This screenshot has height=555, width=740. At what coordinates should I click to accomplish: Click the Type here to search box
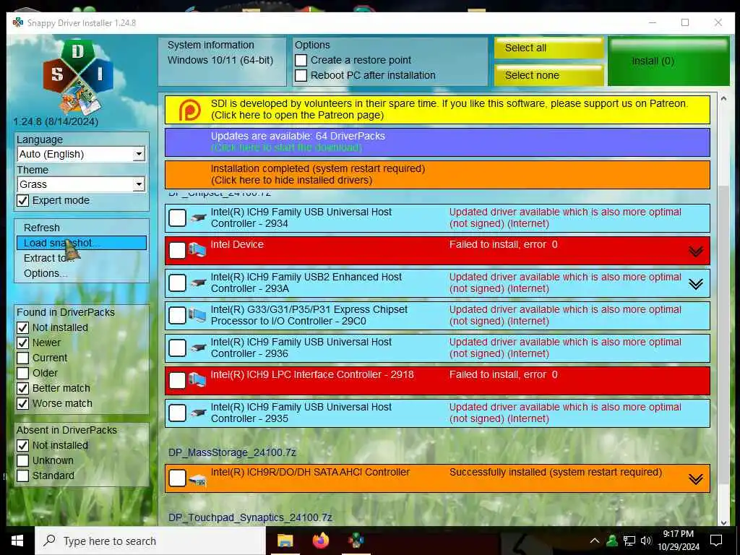[x=150, y=541]
